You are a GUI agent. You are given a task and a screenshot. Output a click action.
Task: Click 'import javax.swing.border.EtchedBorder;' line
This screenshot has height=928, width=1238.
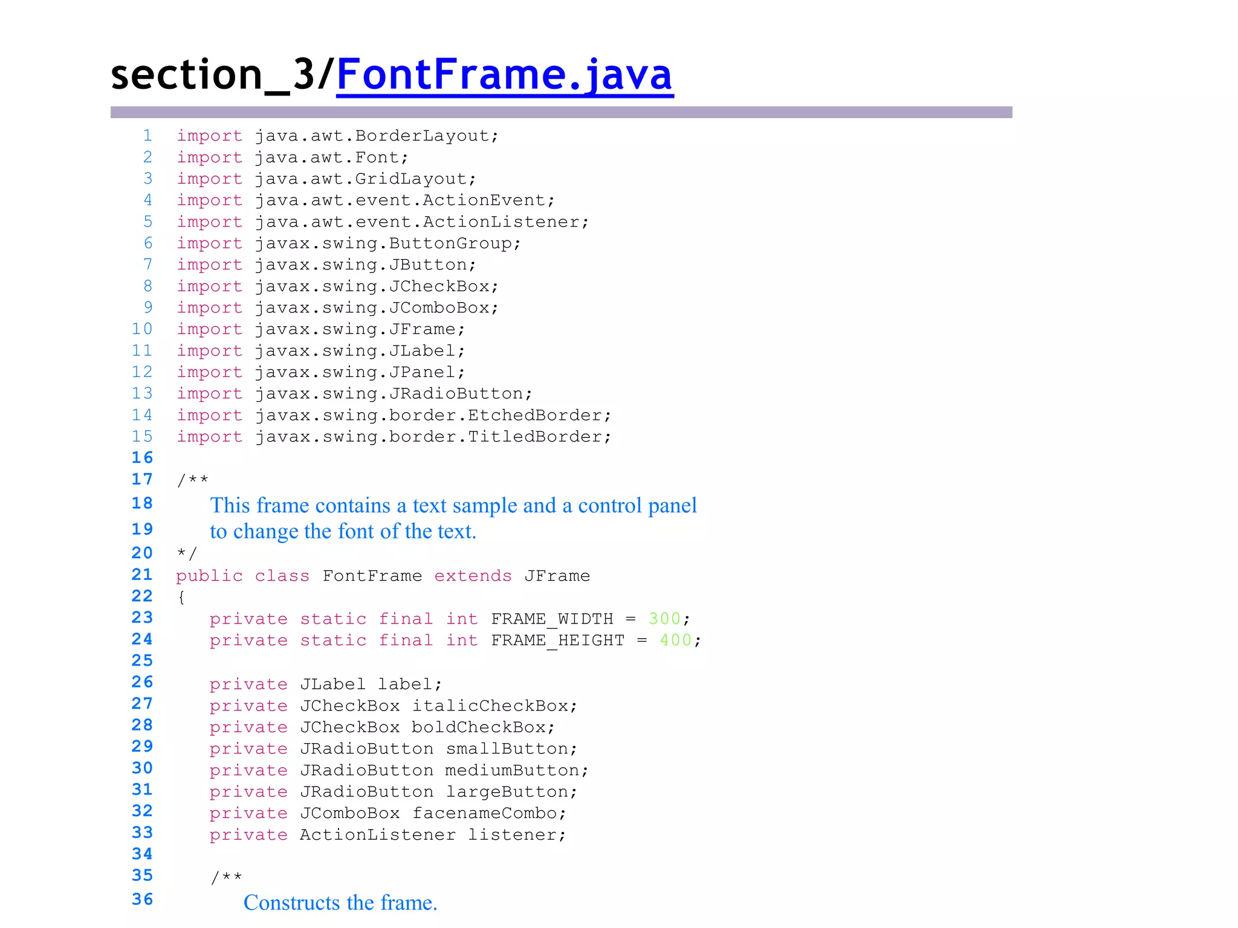pyautogui.click(x=394, y=416)
